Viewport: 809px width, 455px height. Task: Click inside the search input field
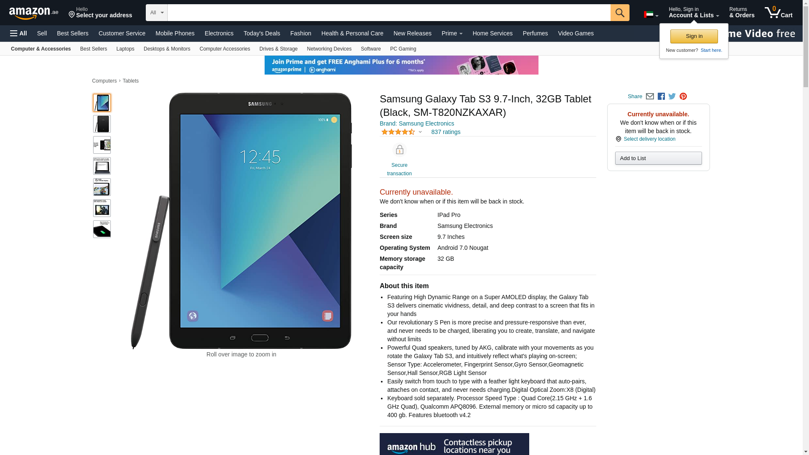coord(389,13)
